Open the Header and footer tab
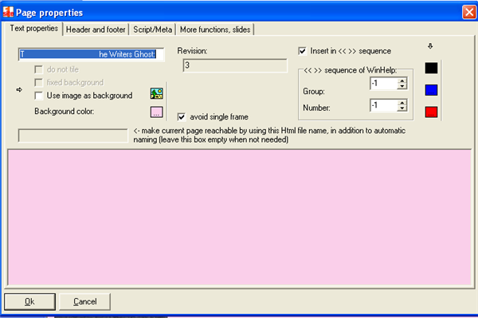478x318 pixels. [96, 29]
